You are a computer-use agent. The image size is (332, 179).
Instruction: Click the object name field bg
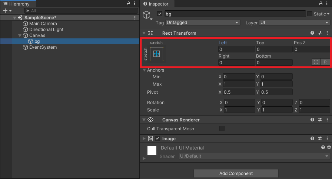(x=235, y=14)
